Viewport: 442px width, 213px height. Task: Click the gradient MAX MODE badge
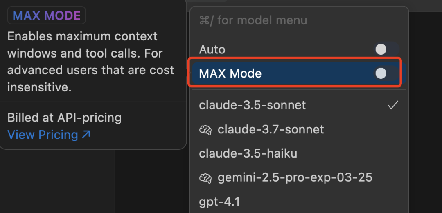tap(47, 16)
